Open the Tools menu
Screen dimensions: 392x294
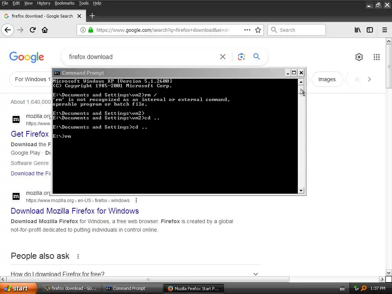pyautogui.click(x=83, y=3)
